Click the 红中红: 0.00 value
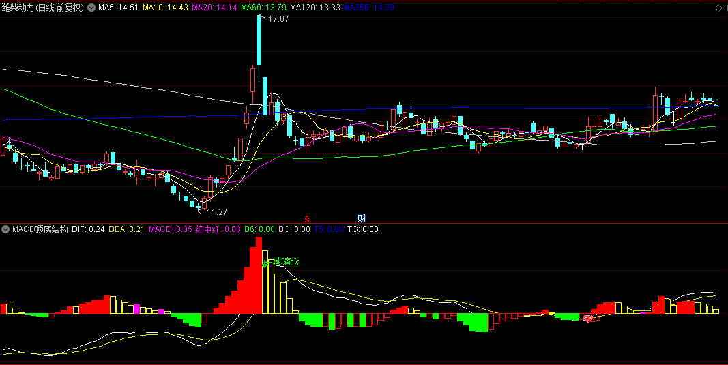Screen dimensions: 728x365 (218, 229)
